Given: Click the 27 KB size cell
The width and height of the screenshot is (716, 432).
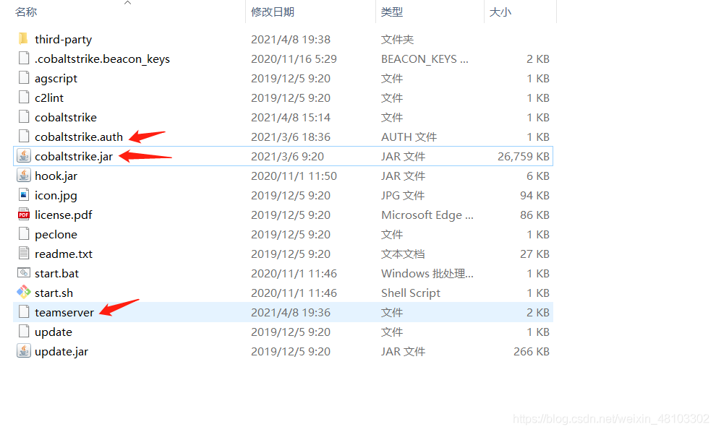Looking at the screenshot, I should click(x=534, y=254).
